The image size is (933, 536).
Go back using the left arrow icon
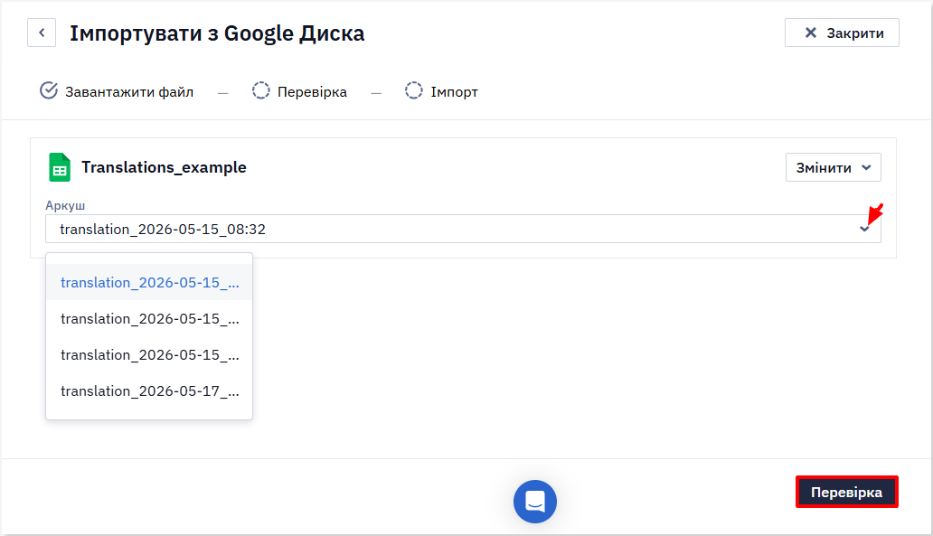[x=42, y=33]
